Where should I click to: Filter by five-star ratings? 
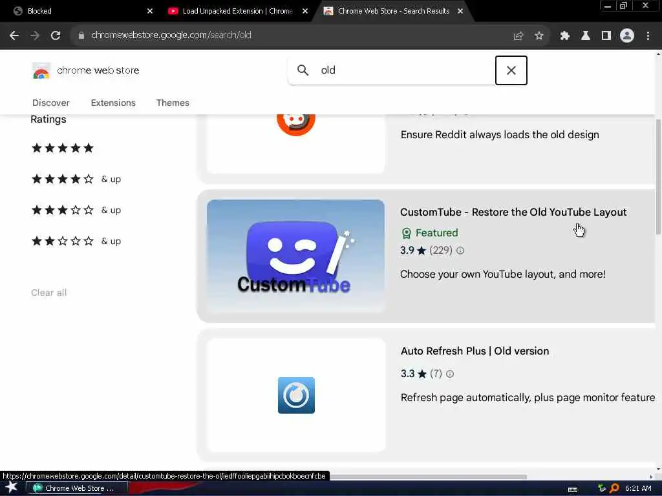coord(63,148)
